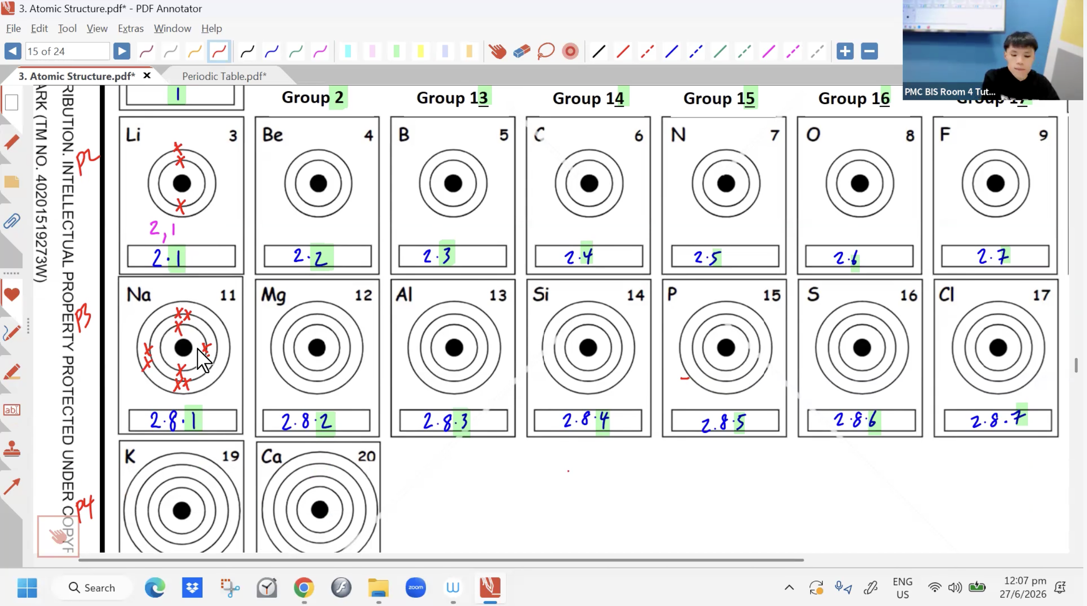
Task: Select the gray curved pen preset
Action: pos(171,51)
